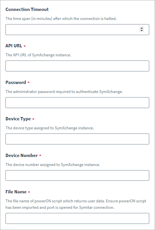
Task: Click the Device Number label text
Action: point(22,155)
